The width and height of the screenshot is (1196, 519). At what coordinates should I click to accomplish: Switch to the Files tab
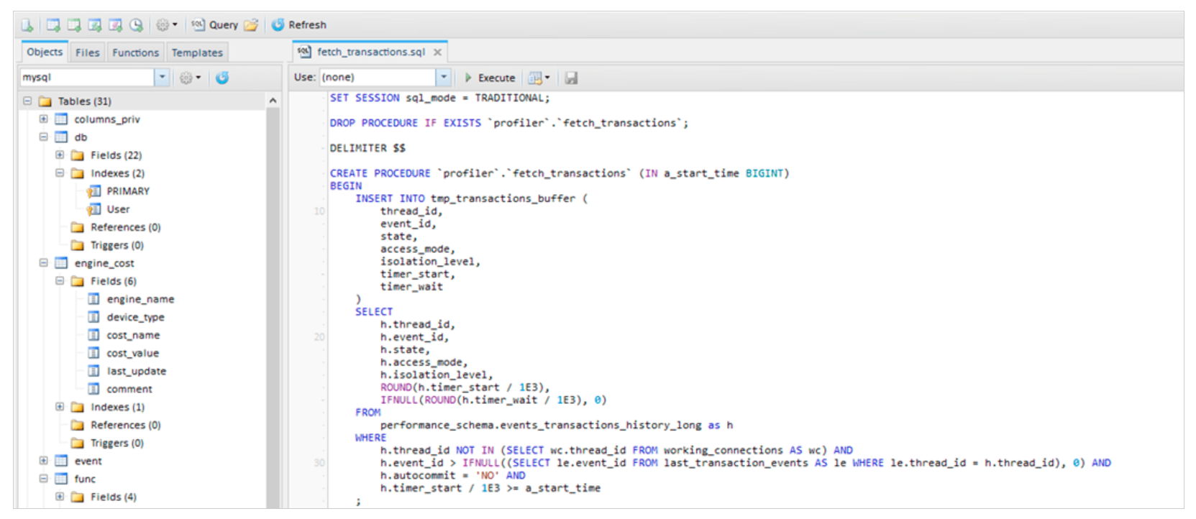tap(87, 52)
